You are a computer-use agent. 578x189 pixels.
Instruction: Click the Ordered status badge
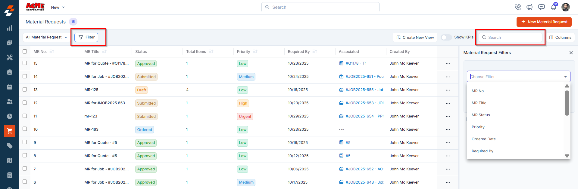click(x=145, y=130)
